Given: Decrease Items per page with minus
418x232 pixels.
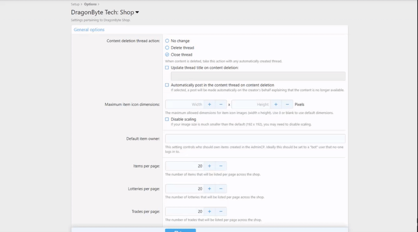Looking at the screenshot, I should click(x=221, y=166).
